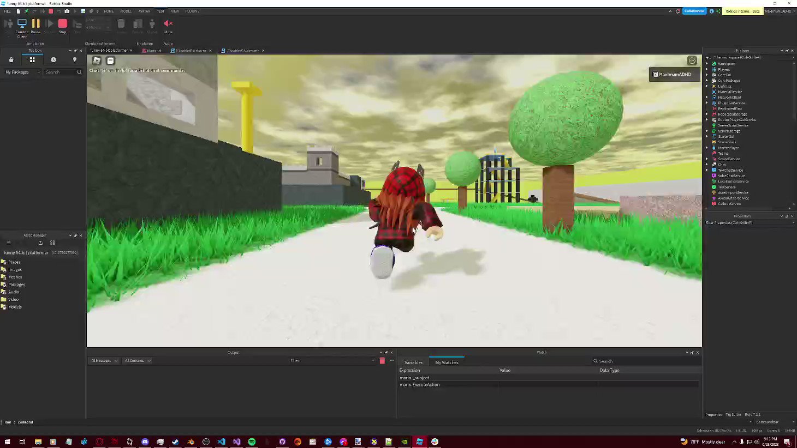797x448 pixels.
Task: Click the Toolbox search magnifier icon
Action: [x=79, y=72]
